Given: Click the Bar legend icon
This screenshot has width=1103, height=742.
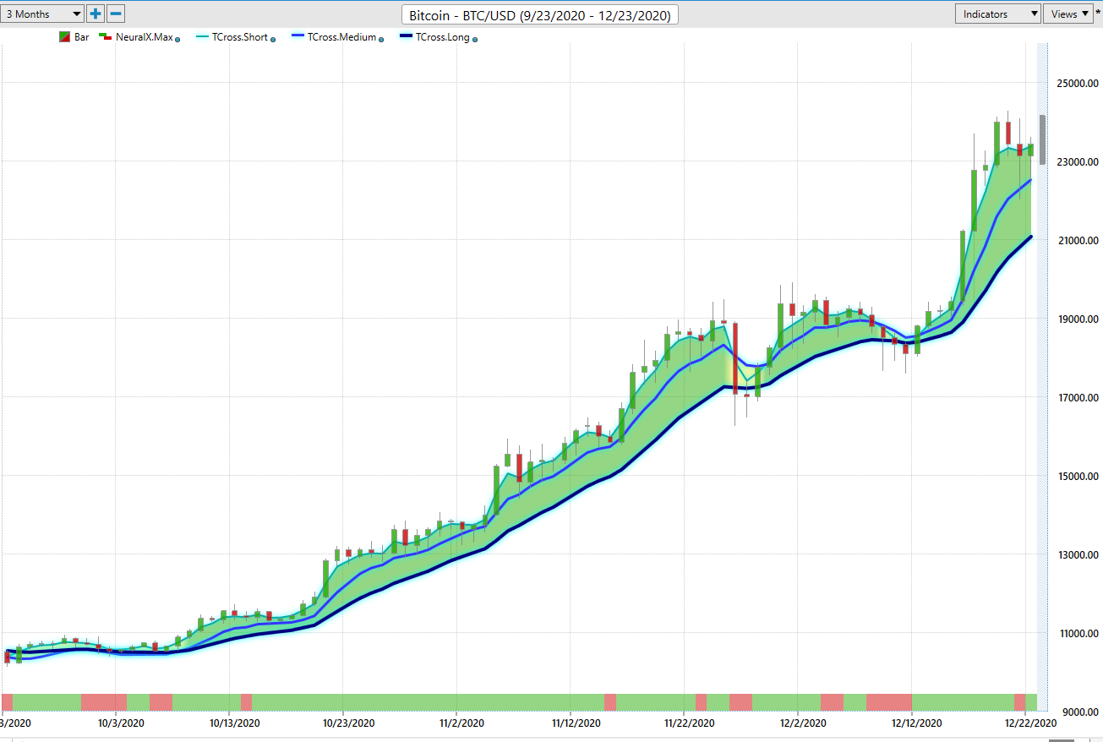Looking at the screenshot, I should tap(64, 37).
